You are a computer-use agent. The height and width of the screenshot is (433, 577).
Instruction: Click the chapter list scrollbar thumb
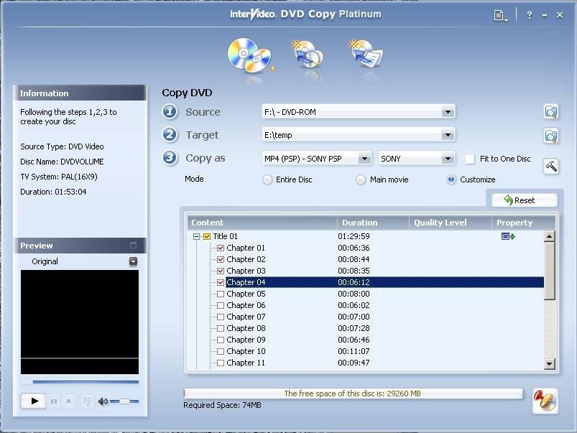550,271
